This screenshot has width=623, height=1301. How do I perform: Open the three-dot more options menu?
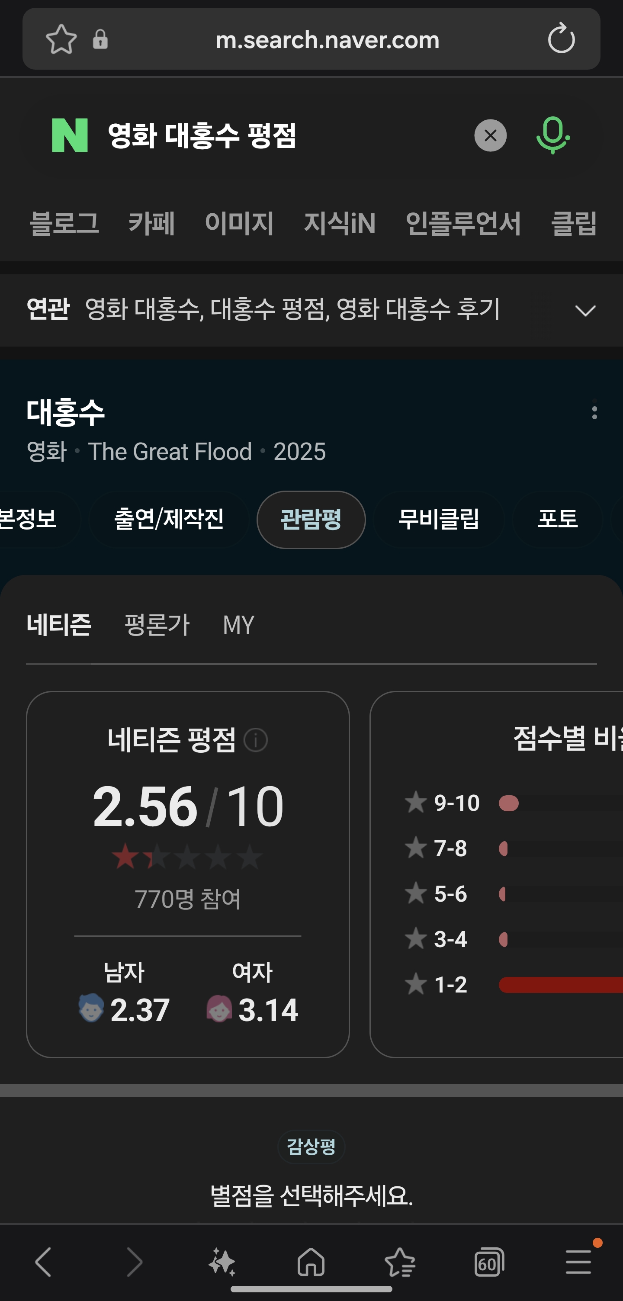(x=594, y=412)
